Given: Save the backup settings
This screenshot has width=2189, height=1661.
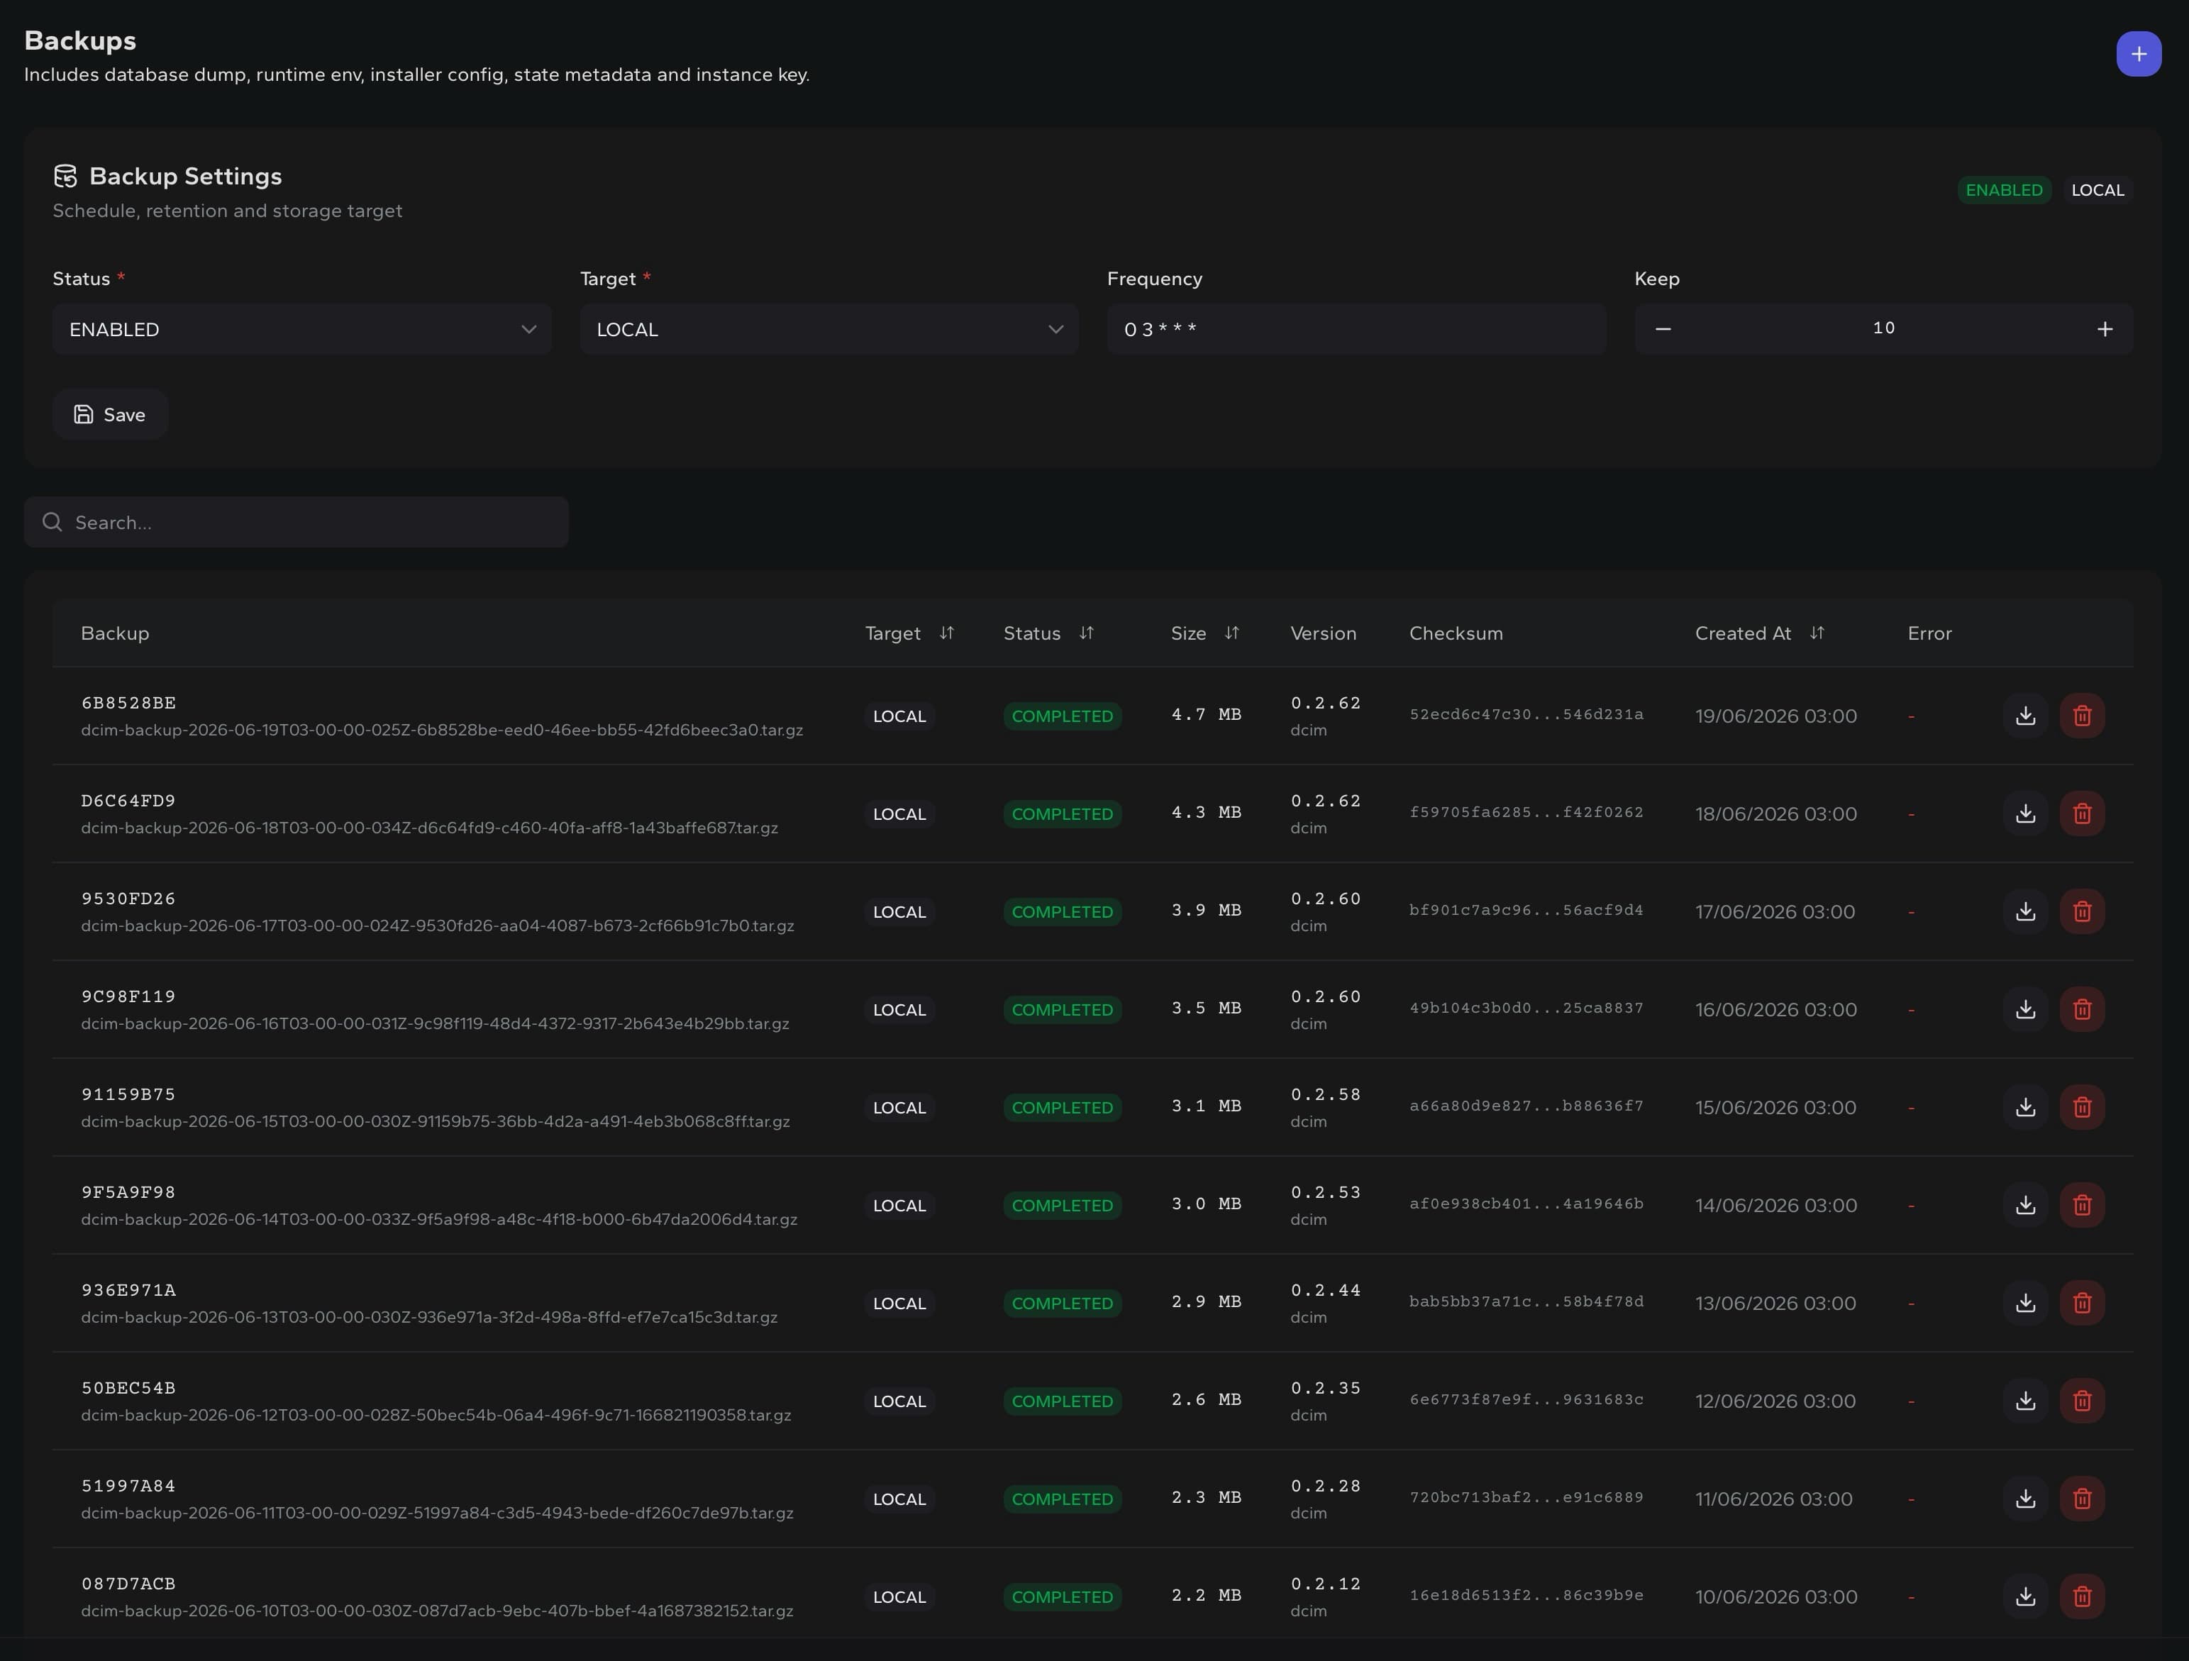Looking at the screenshot, I should click(110, 414).
